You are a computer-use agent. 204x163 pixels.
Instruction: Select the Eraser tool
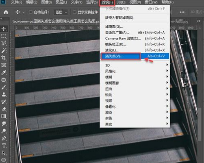click(x=4, y=109)
